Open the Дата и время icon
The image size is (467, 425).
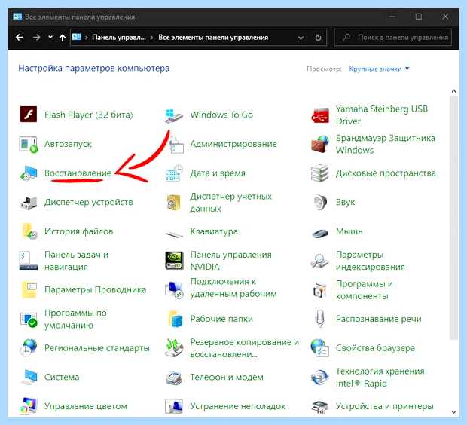[x=175, y=173]
